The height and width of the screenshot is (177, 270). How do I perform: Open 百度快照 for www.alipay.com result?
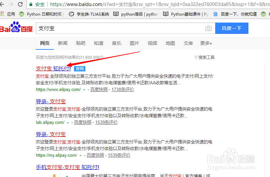pos(99,90)
